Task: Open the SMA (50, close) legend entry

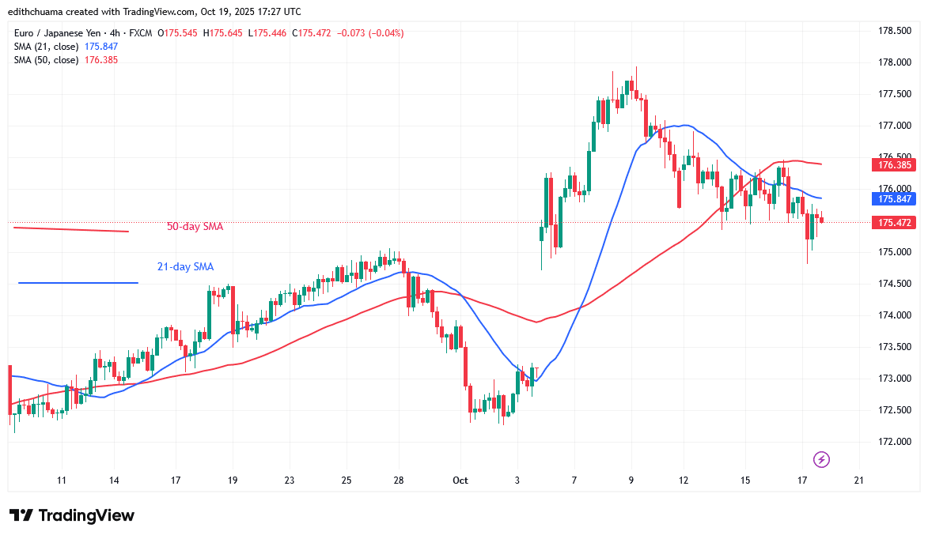Action: point(47,60)
